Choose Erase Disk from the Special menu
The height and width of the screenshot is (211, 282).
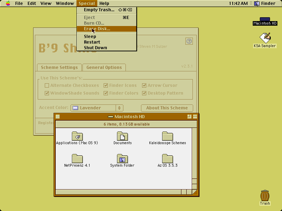click(107, 29)
